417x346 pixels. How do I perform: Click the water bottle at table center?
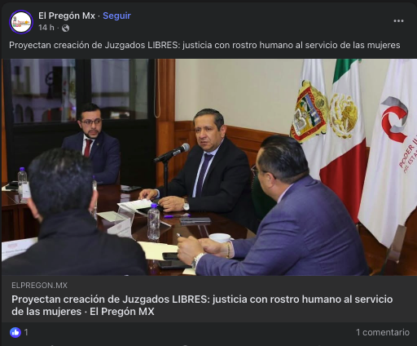[154, 223]
